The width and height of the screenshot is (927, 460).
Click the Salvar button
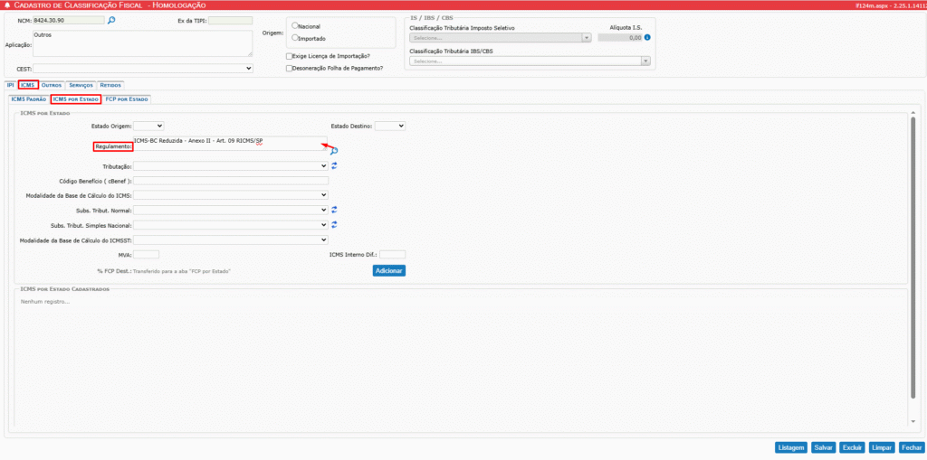823,447
